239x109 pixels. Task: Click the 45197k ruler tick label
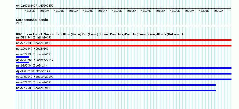coord(146,11)
